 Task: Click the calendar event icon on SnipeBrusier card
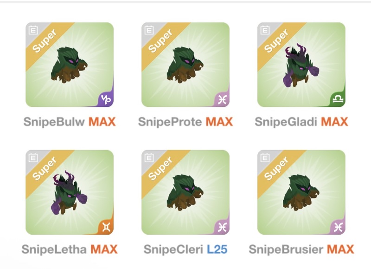265,157
